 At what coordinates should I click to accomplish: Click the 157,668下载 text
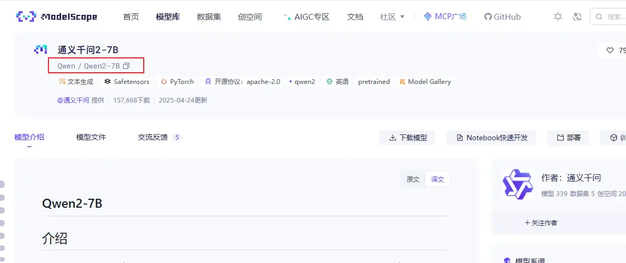pyautogui.click(x=131, y=100)
